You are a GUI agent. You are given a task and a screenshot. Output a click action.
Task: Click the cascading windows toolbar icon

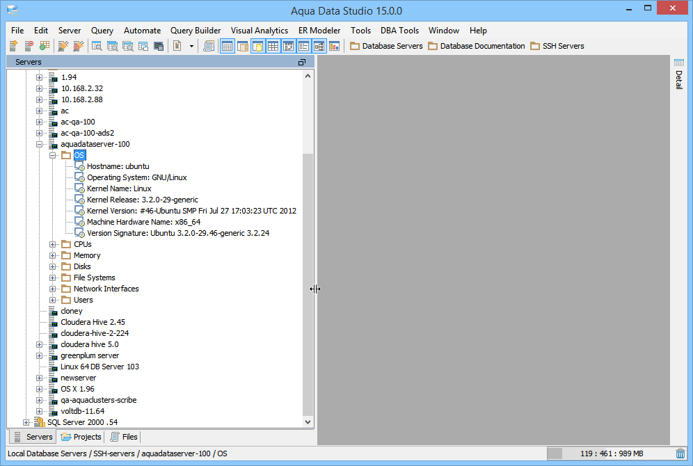143,46
